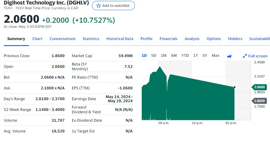Open the Historical Data tab

[x=120, y=39]
